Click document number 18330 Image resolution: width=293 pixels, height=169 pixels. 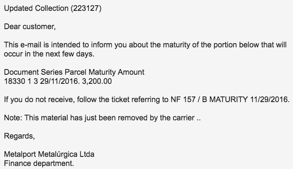click(x=15, y=81)
